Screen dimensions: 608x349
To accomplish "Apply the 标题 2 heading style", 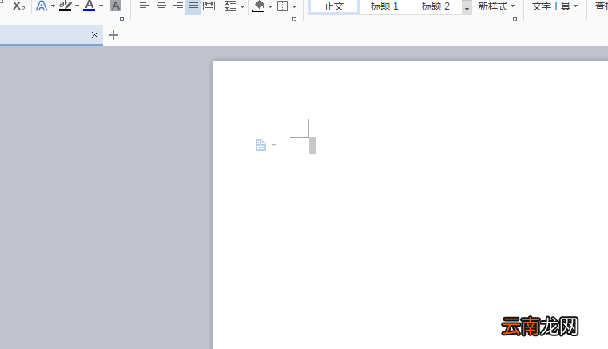I will [x=435, y=6].
